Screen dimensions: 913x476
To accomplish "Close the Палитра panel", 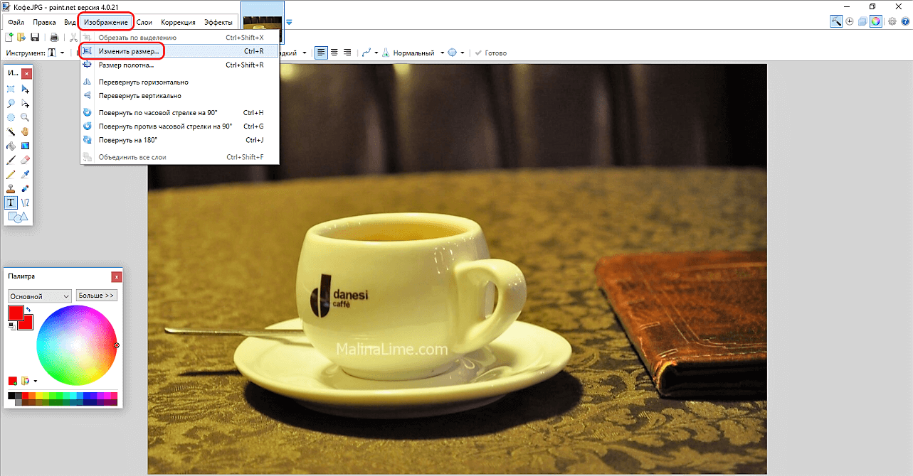I will 116,276.
